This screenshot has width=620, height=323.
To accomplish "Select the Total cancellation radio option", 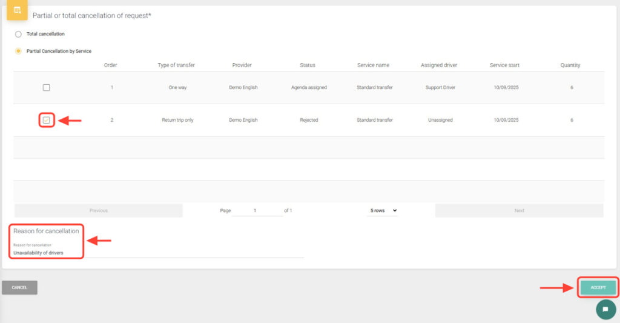I will pos(18,34).
